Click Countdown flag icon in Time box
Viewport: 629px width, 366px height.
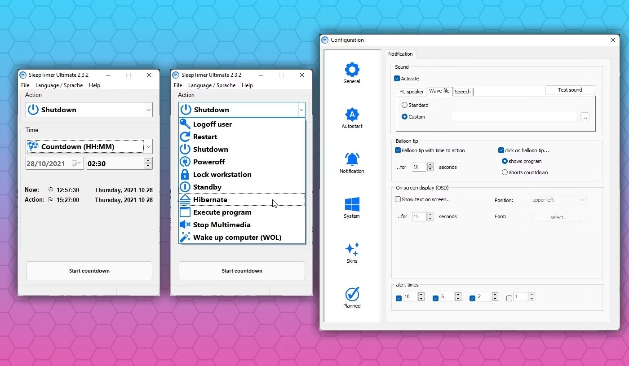click(33, 146)
